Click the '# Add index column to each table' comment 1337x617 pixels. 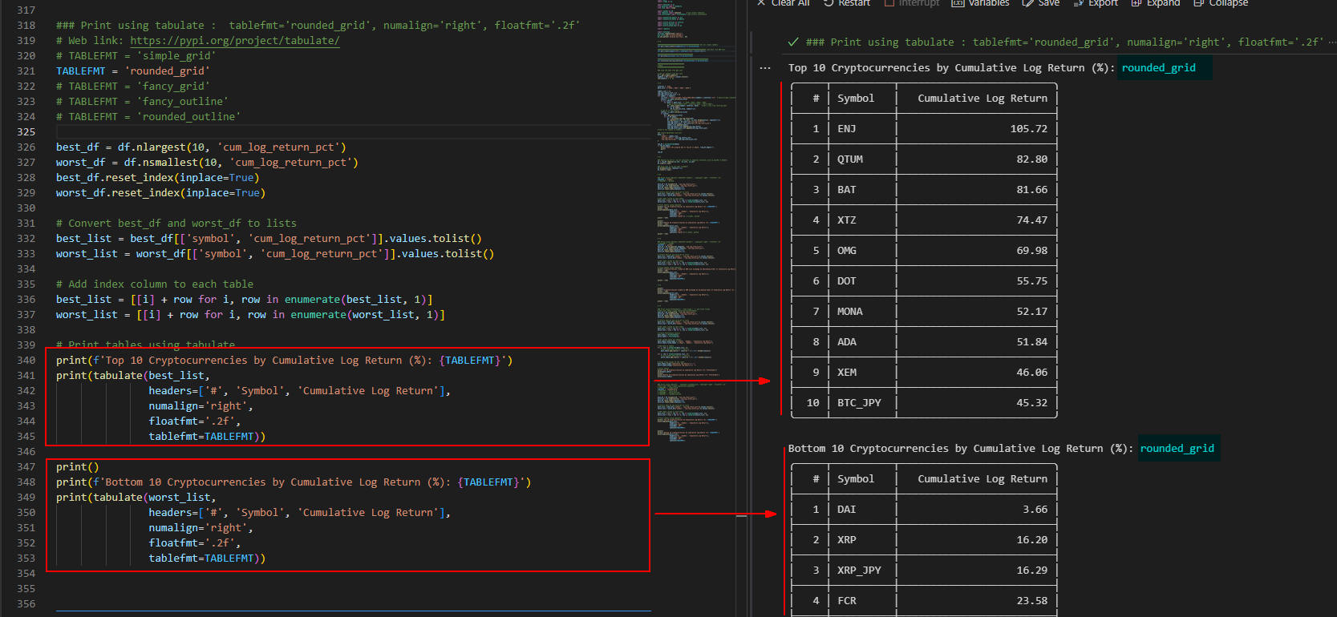155,284
